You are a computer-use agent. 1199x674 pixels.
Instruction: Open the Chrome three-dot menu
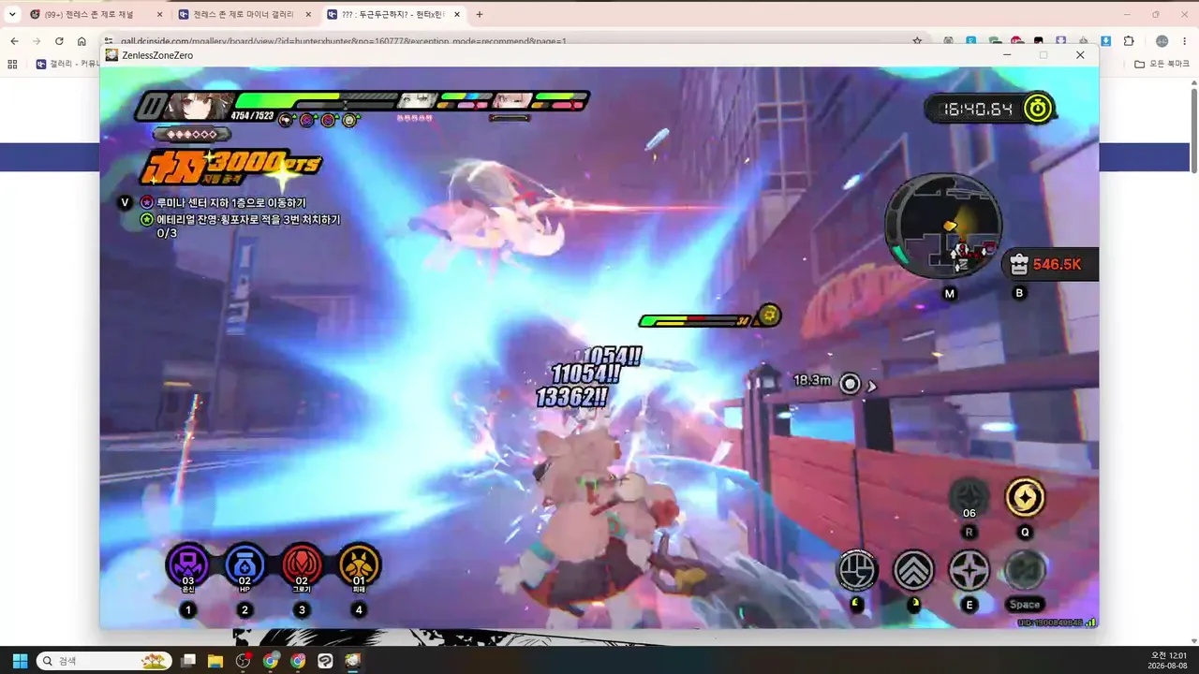point(1185,41)
